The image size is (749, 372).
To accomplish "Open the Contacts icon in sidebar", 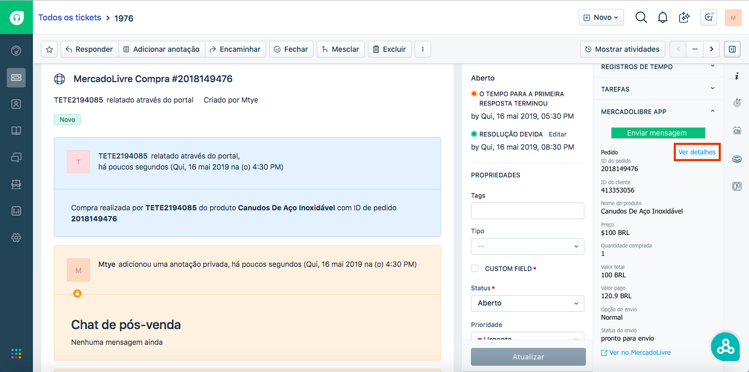I will [16, 104].
